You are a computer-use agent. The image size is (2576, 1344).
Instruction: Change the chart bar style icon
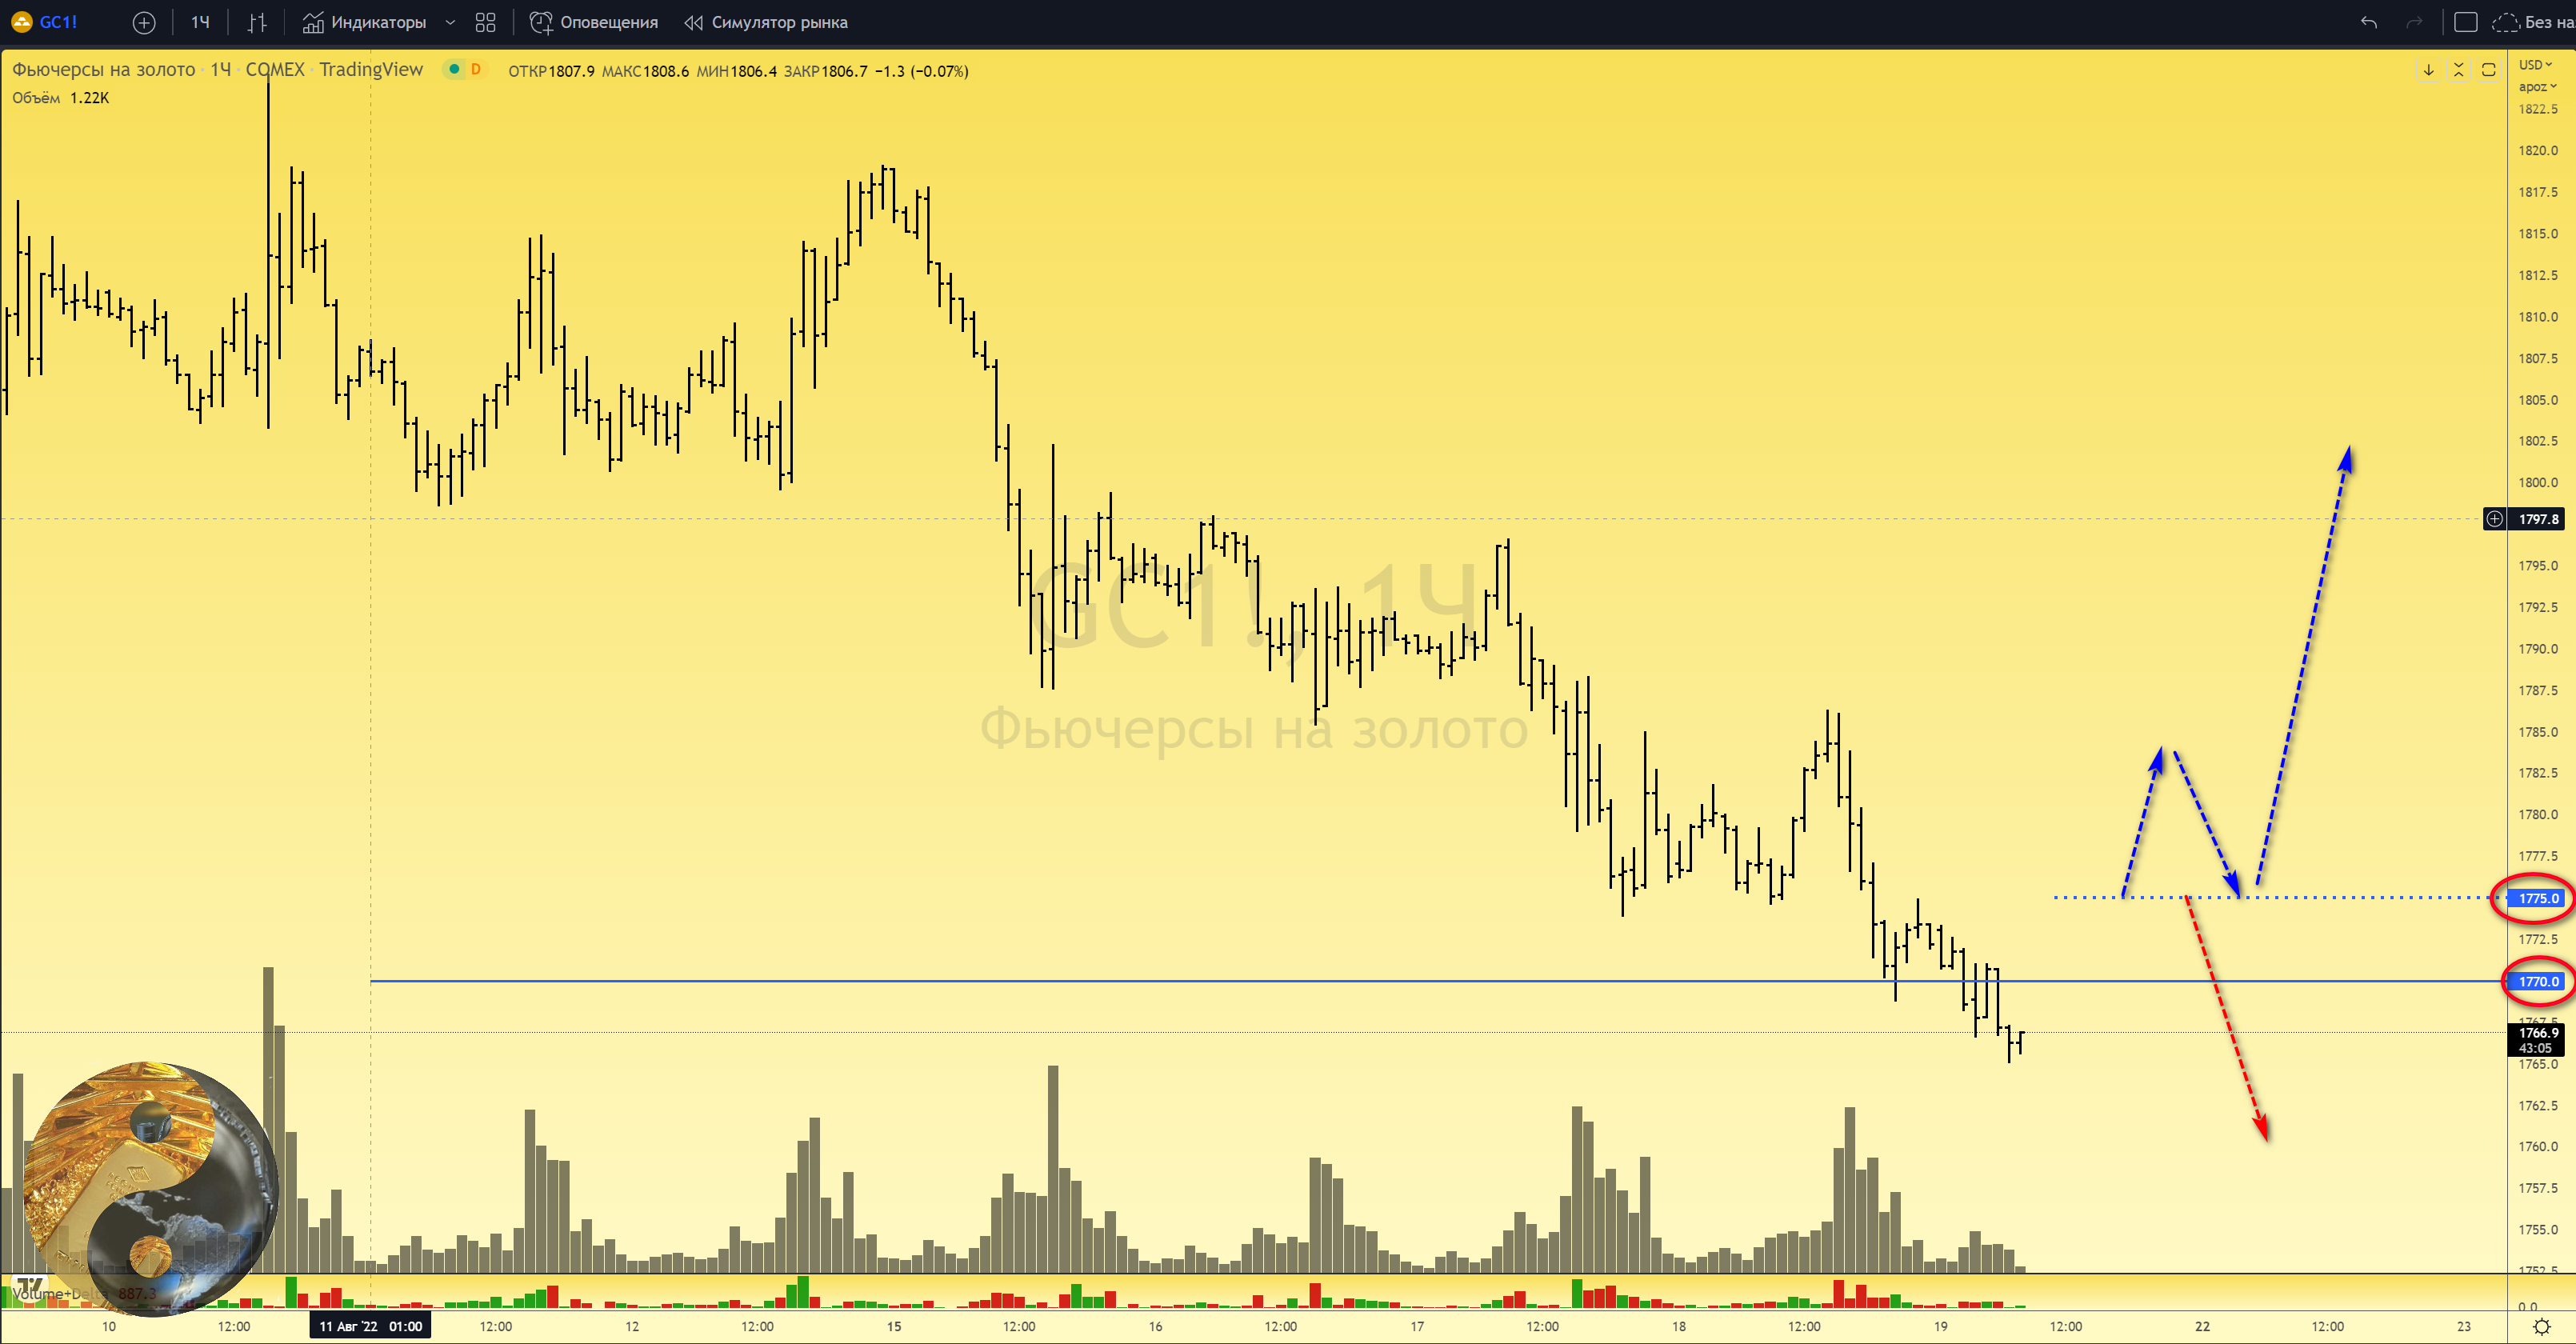tap(257, 22)
